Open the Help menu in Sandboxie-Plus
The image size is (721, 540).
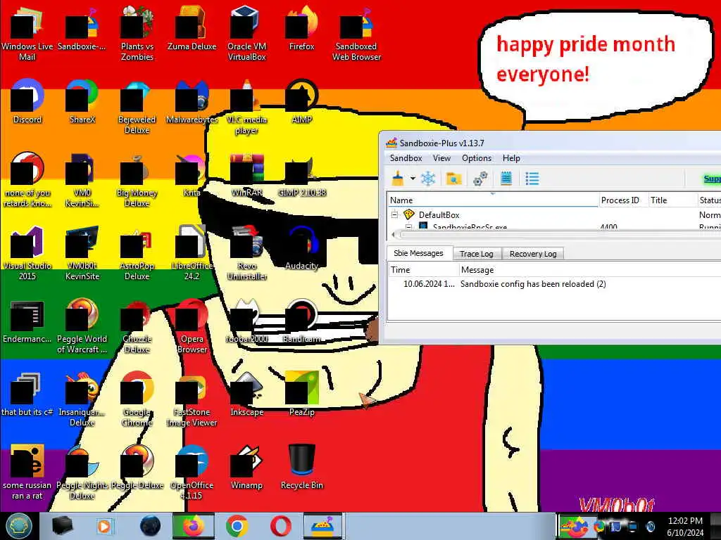[x=511, y=158]
